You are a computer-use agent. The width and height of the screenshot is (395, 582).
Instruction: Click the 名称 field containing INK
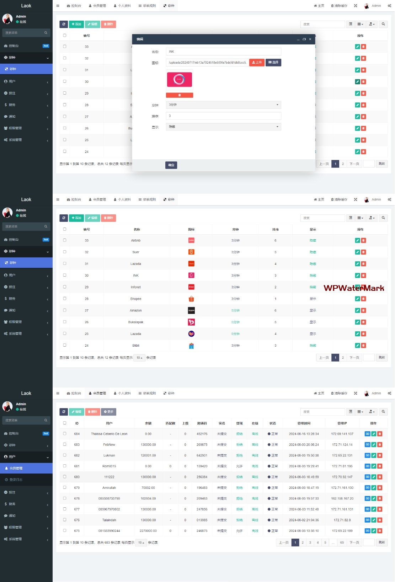click(x=223, y=52)
